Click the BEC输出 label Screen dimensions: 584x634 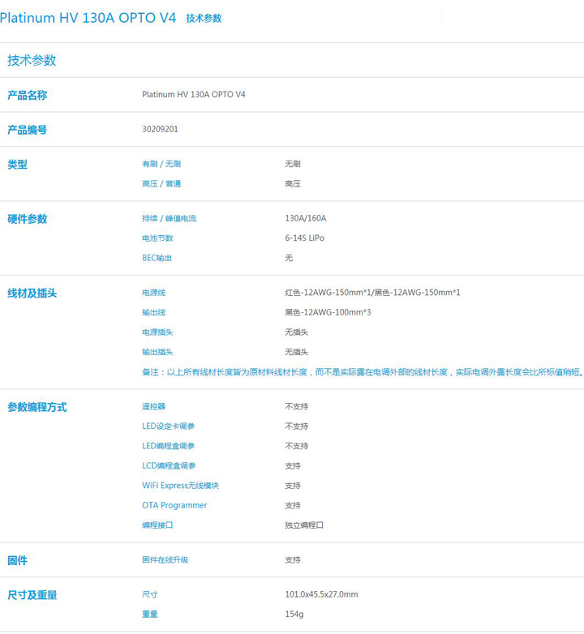coord(157,258)
